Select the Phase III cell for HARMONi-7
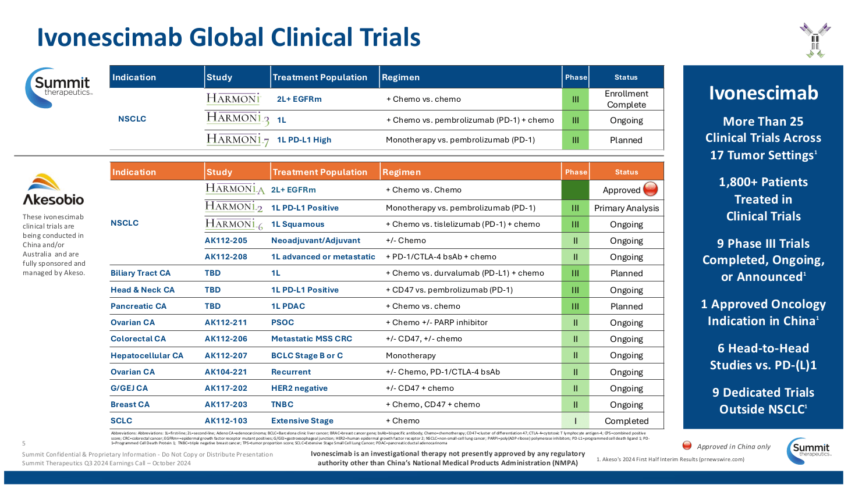This screenshot has width=848, height=499. pos(576,140)
